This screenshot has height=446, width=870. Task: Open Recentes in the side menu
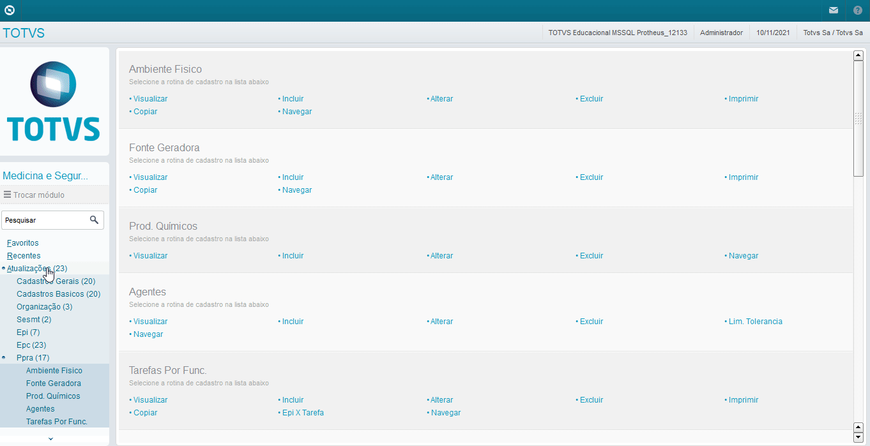point(24,256)
